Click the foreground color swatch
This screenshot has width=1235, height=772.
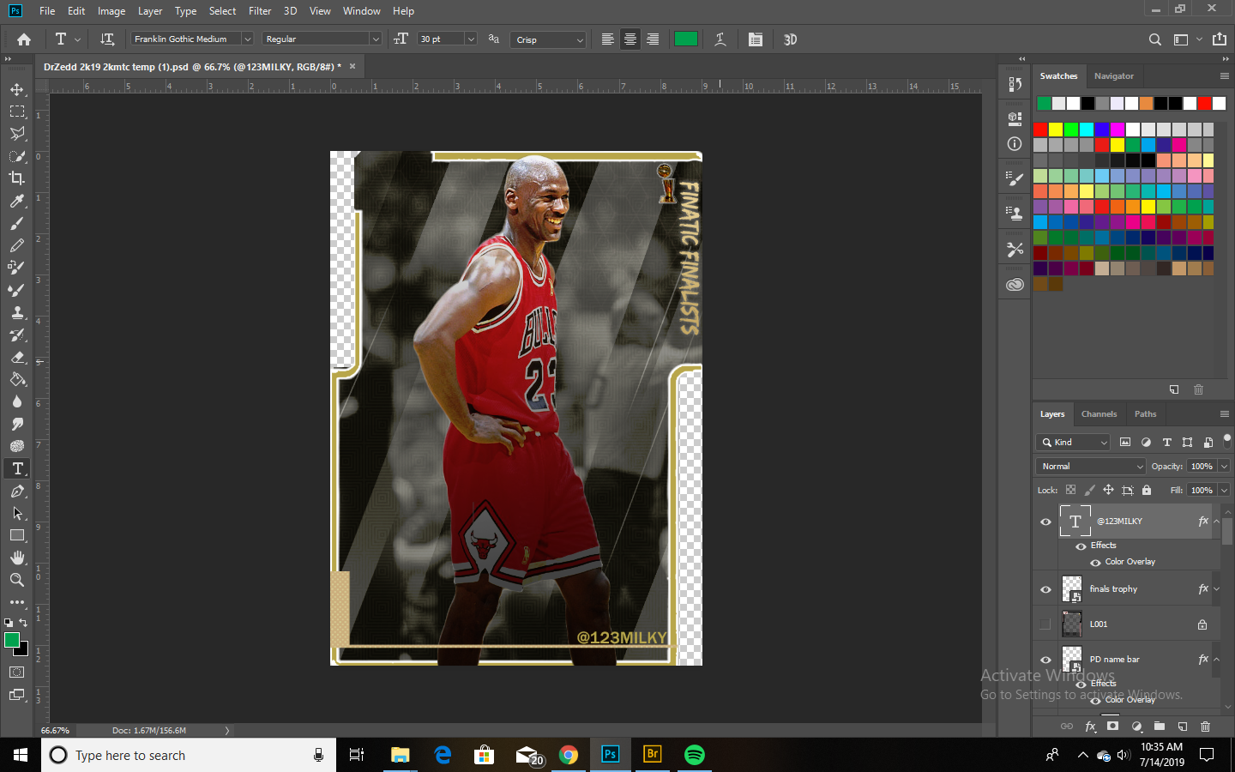click(12, 640)
